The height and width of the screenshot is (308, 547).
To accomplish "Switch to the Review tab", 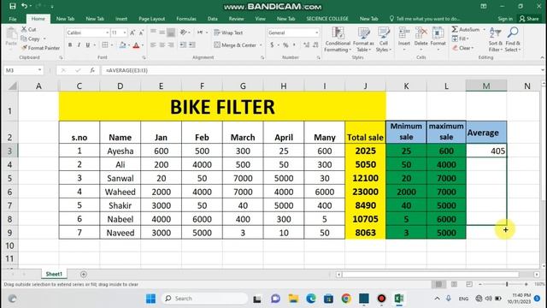I will 236,19.
